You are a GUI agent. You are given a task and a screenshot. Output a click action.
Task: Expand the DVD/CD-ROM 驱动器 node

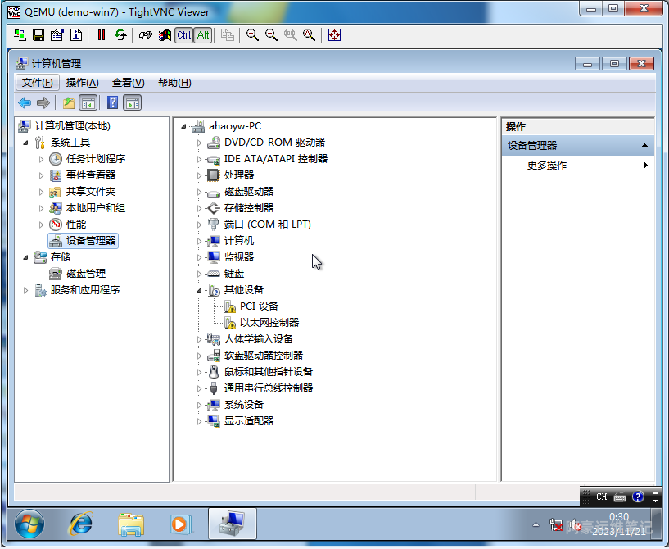[x=198, y=143]
